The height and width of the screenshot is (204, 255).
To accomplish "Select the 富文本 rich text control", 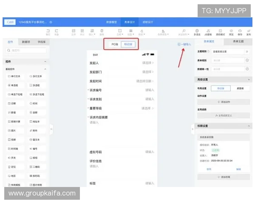I will point(37,140).
